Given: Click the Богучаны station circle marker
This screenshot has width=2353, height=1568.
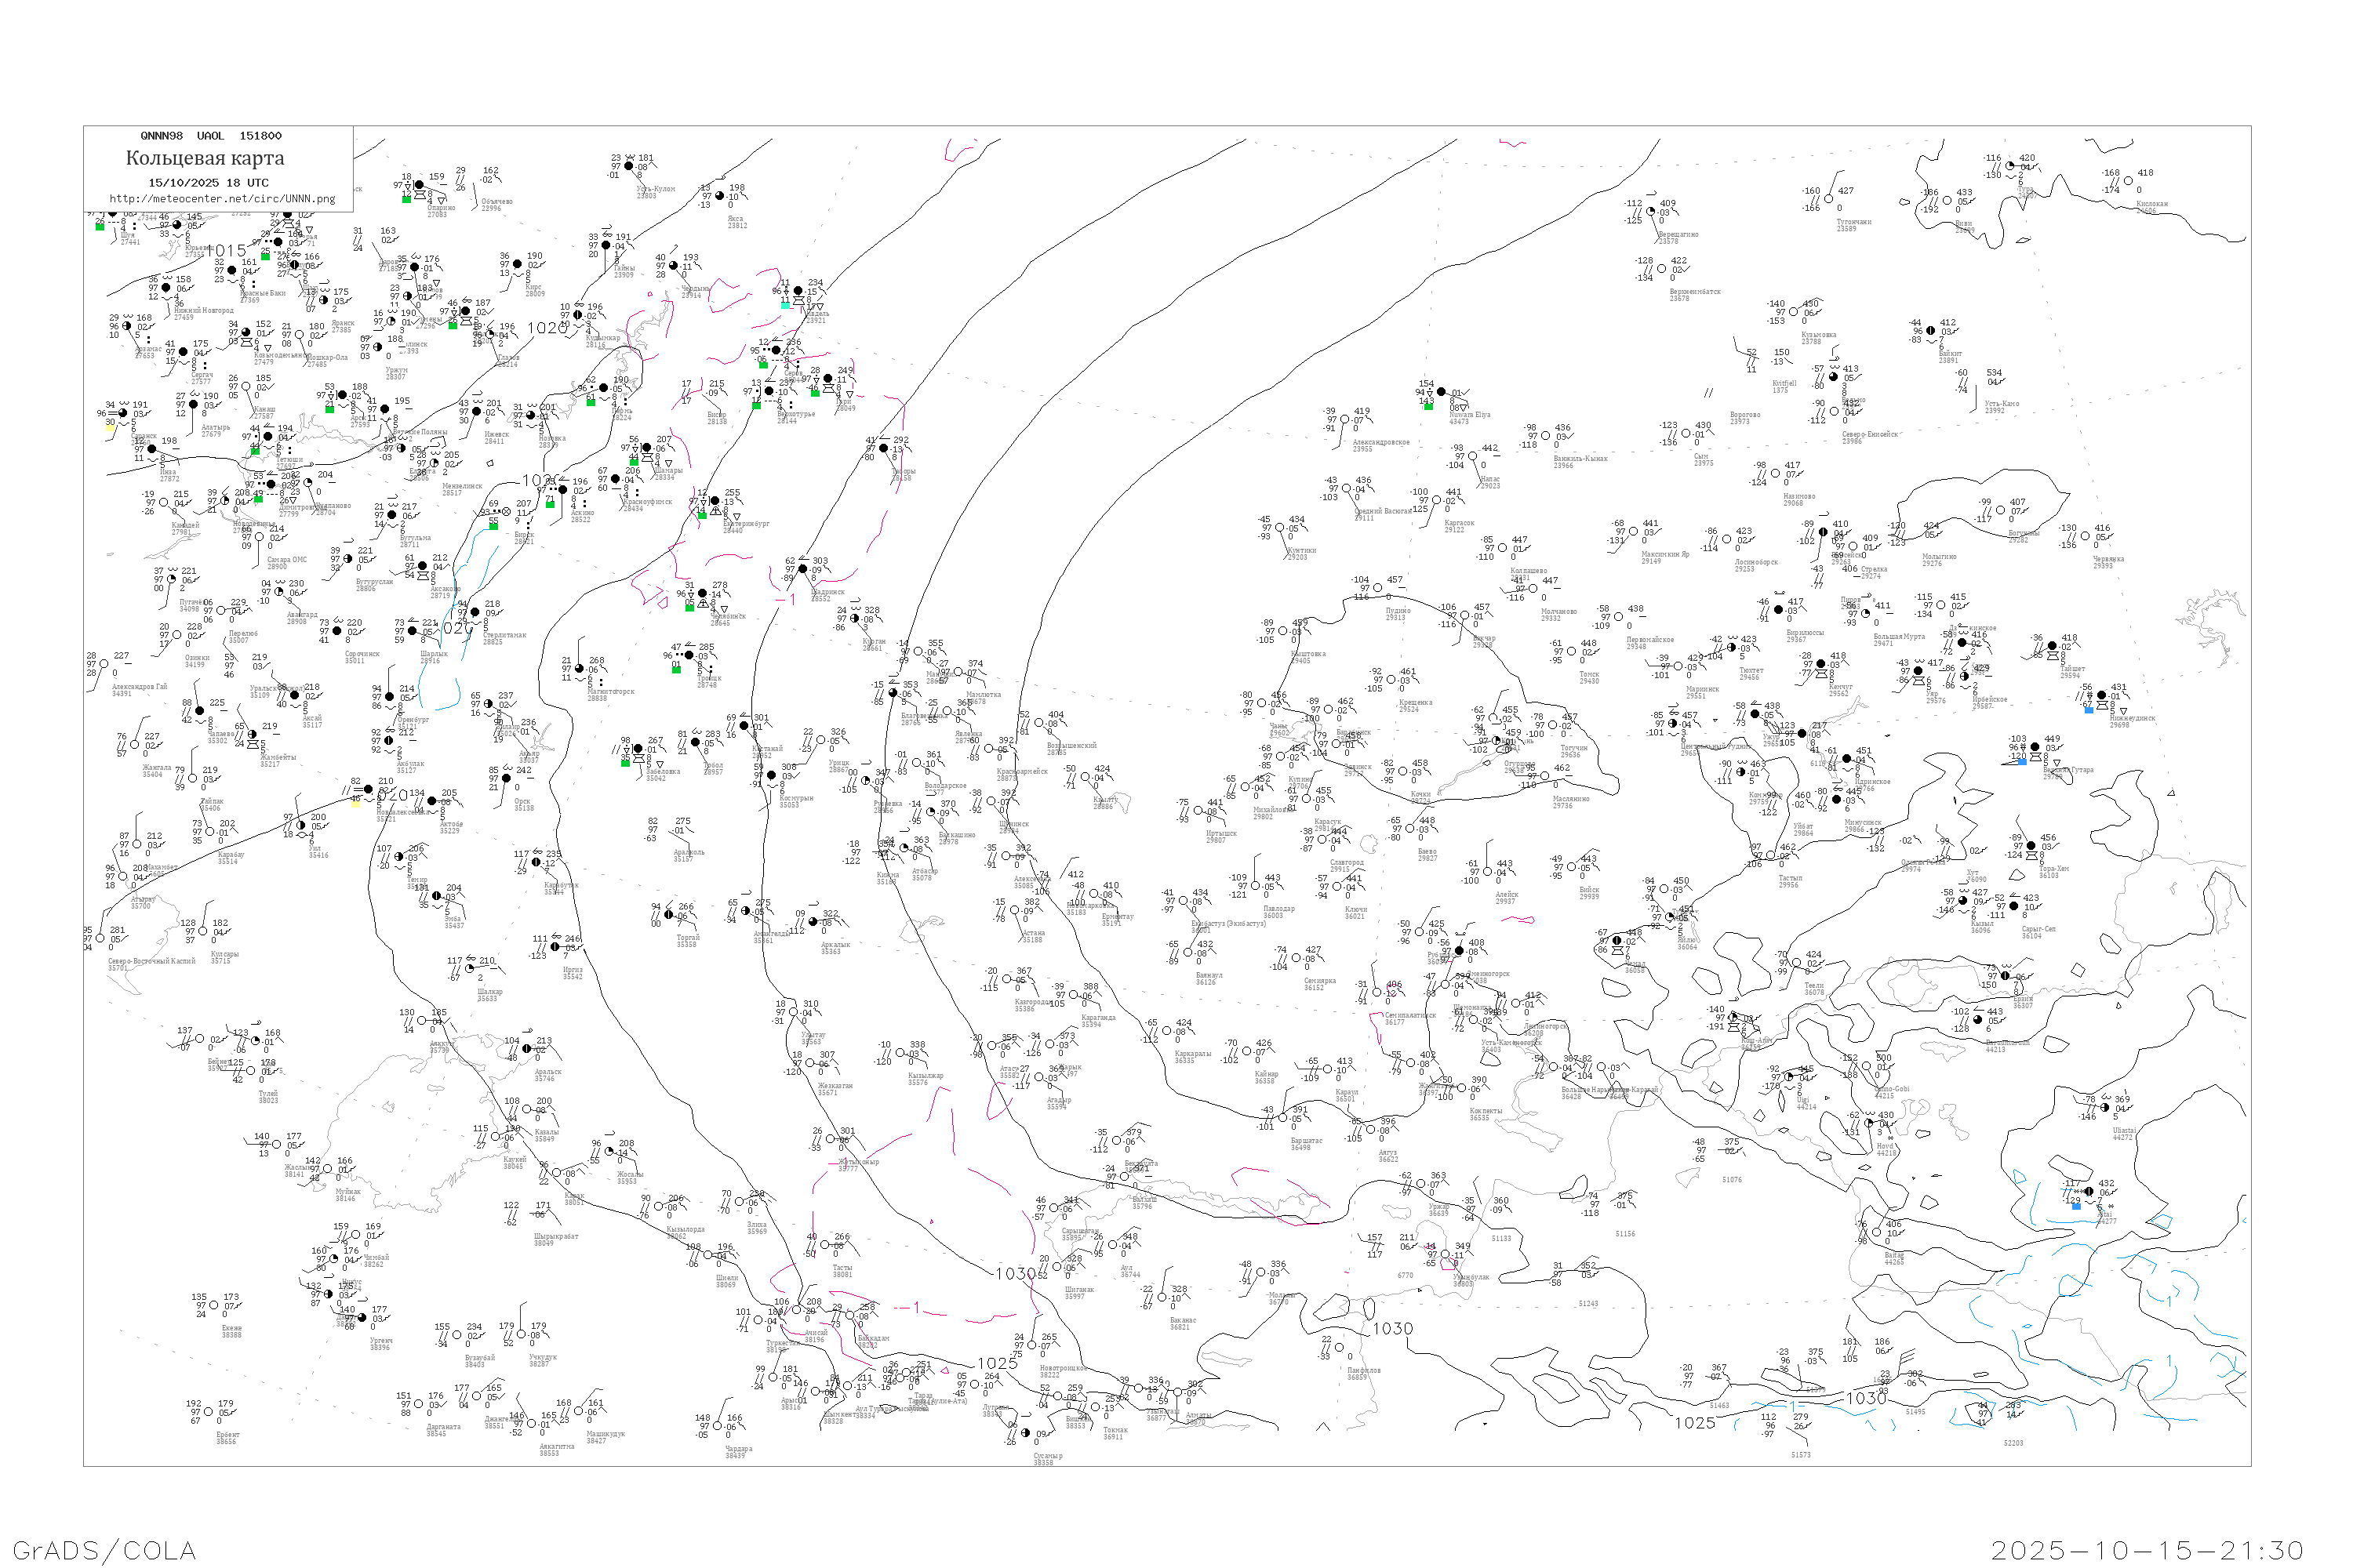Looking at the screenshot, I should (2000, 511).
